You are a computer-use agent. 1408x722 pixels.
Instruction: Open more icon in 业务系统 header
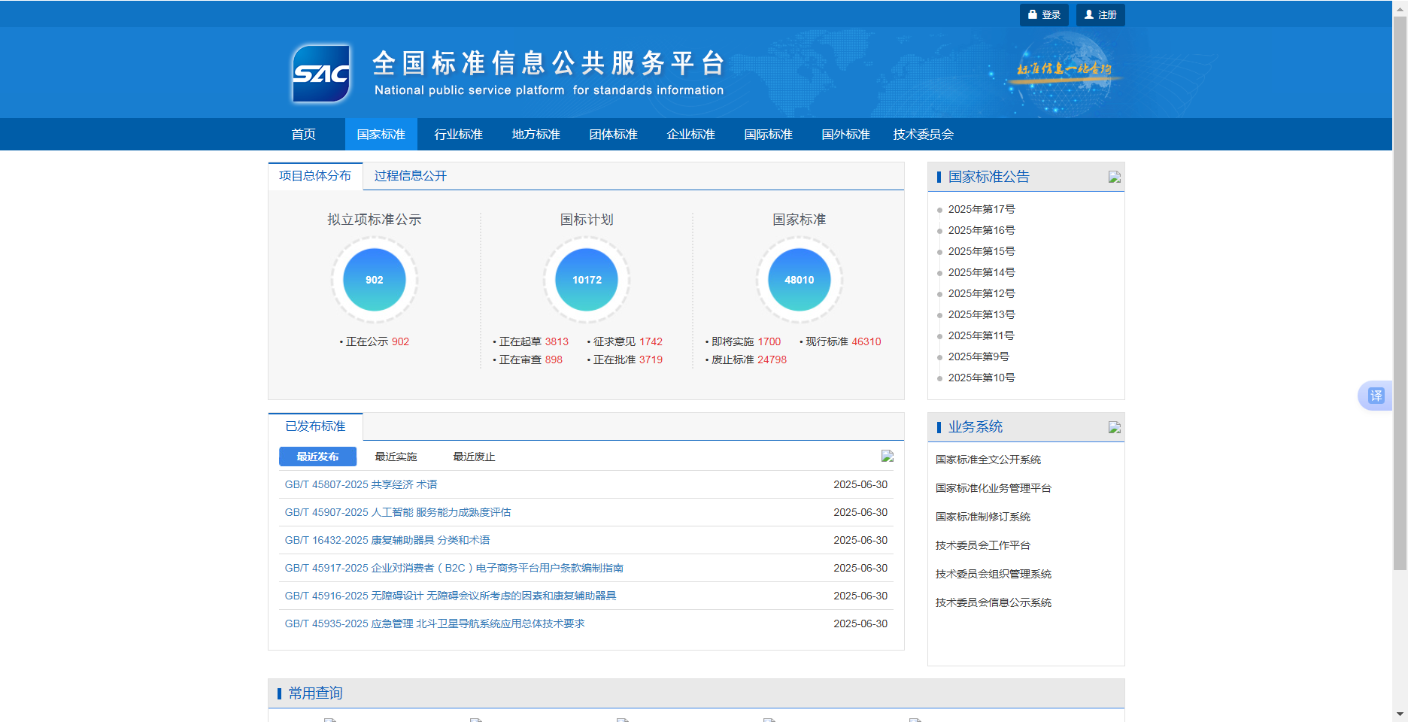pos(1114,428)
